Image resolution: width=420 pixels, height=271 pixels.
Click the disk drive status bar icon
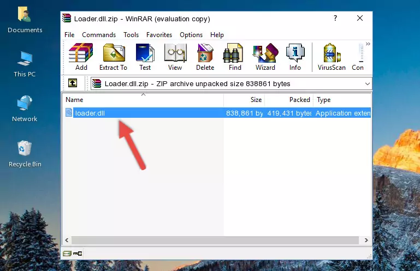67,253
